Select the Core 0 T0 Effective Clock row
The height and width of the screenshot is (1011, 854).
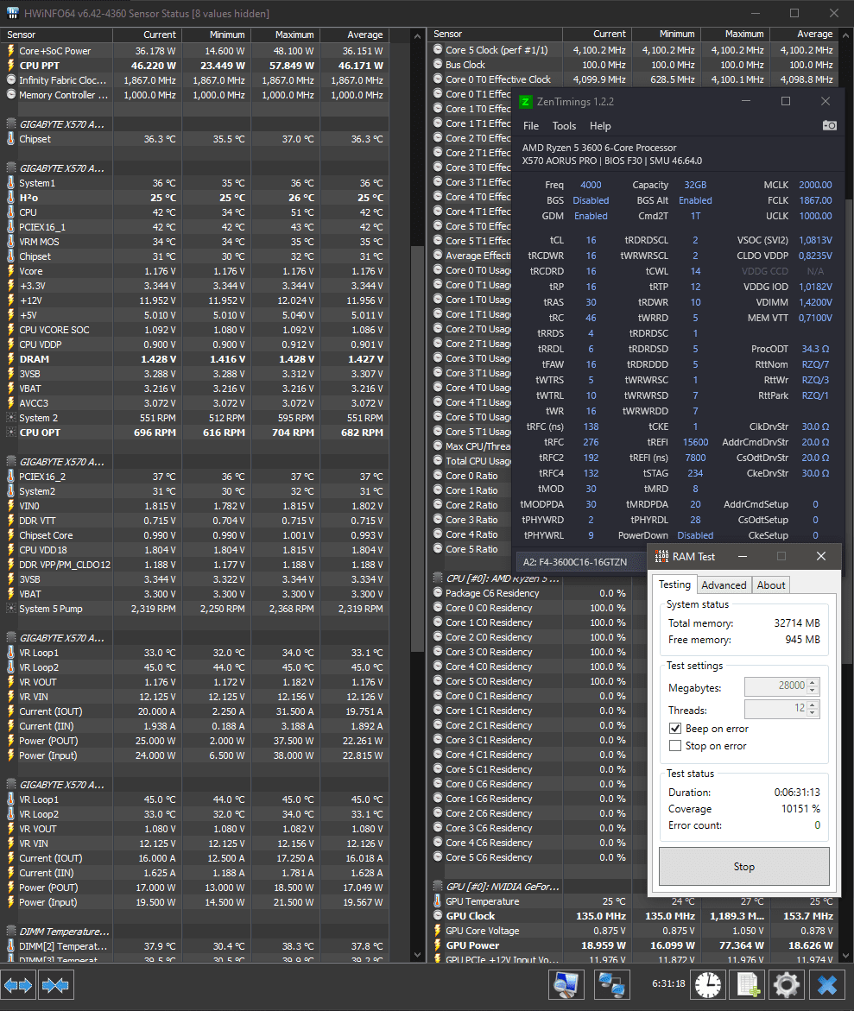point(634,79)
